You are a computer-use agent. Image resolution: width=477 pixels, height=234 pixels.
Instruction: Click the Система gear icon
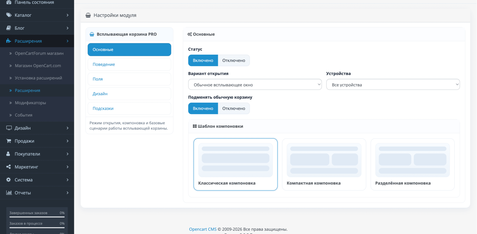[8, 180]
